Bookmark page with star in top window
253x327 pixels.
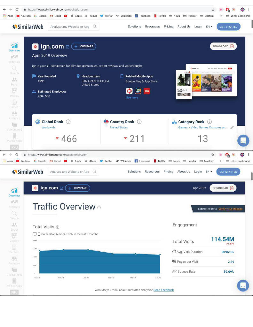213,9
